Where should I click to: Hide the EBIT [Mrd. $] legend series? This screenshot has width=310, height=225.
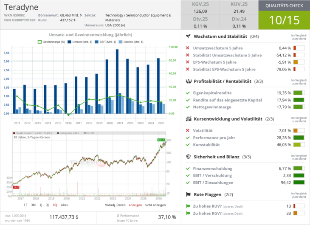[x=105, y=42]
